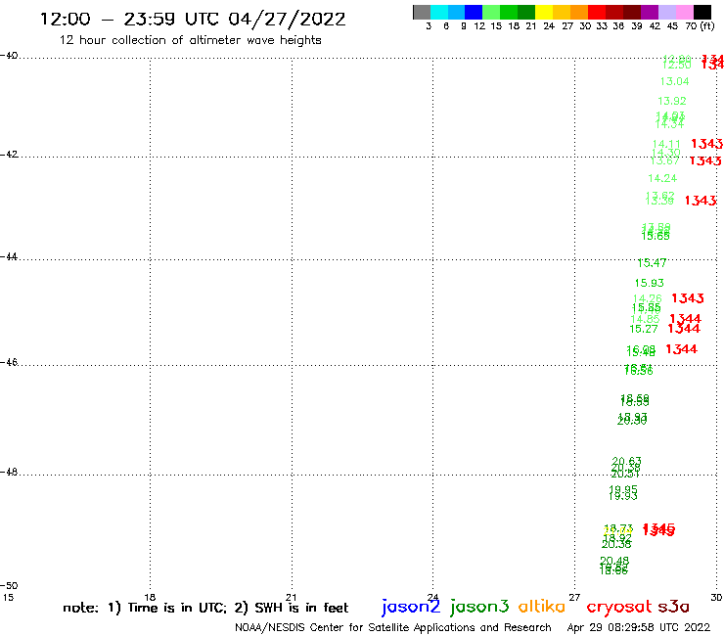Screen dimensions: 724x636
Task: Click x-axis longitude label '21' at bottom
Action: (x=291, y=597)
